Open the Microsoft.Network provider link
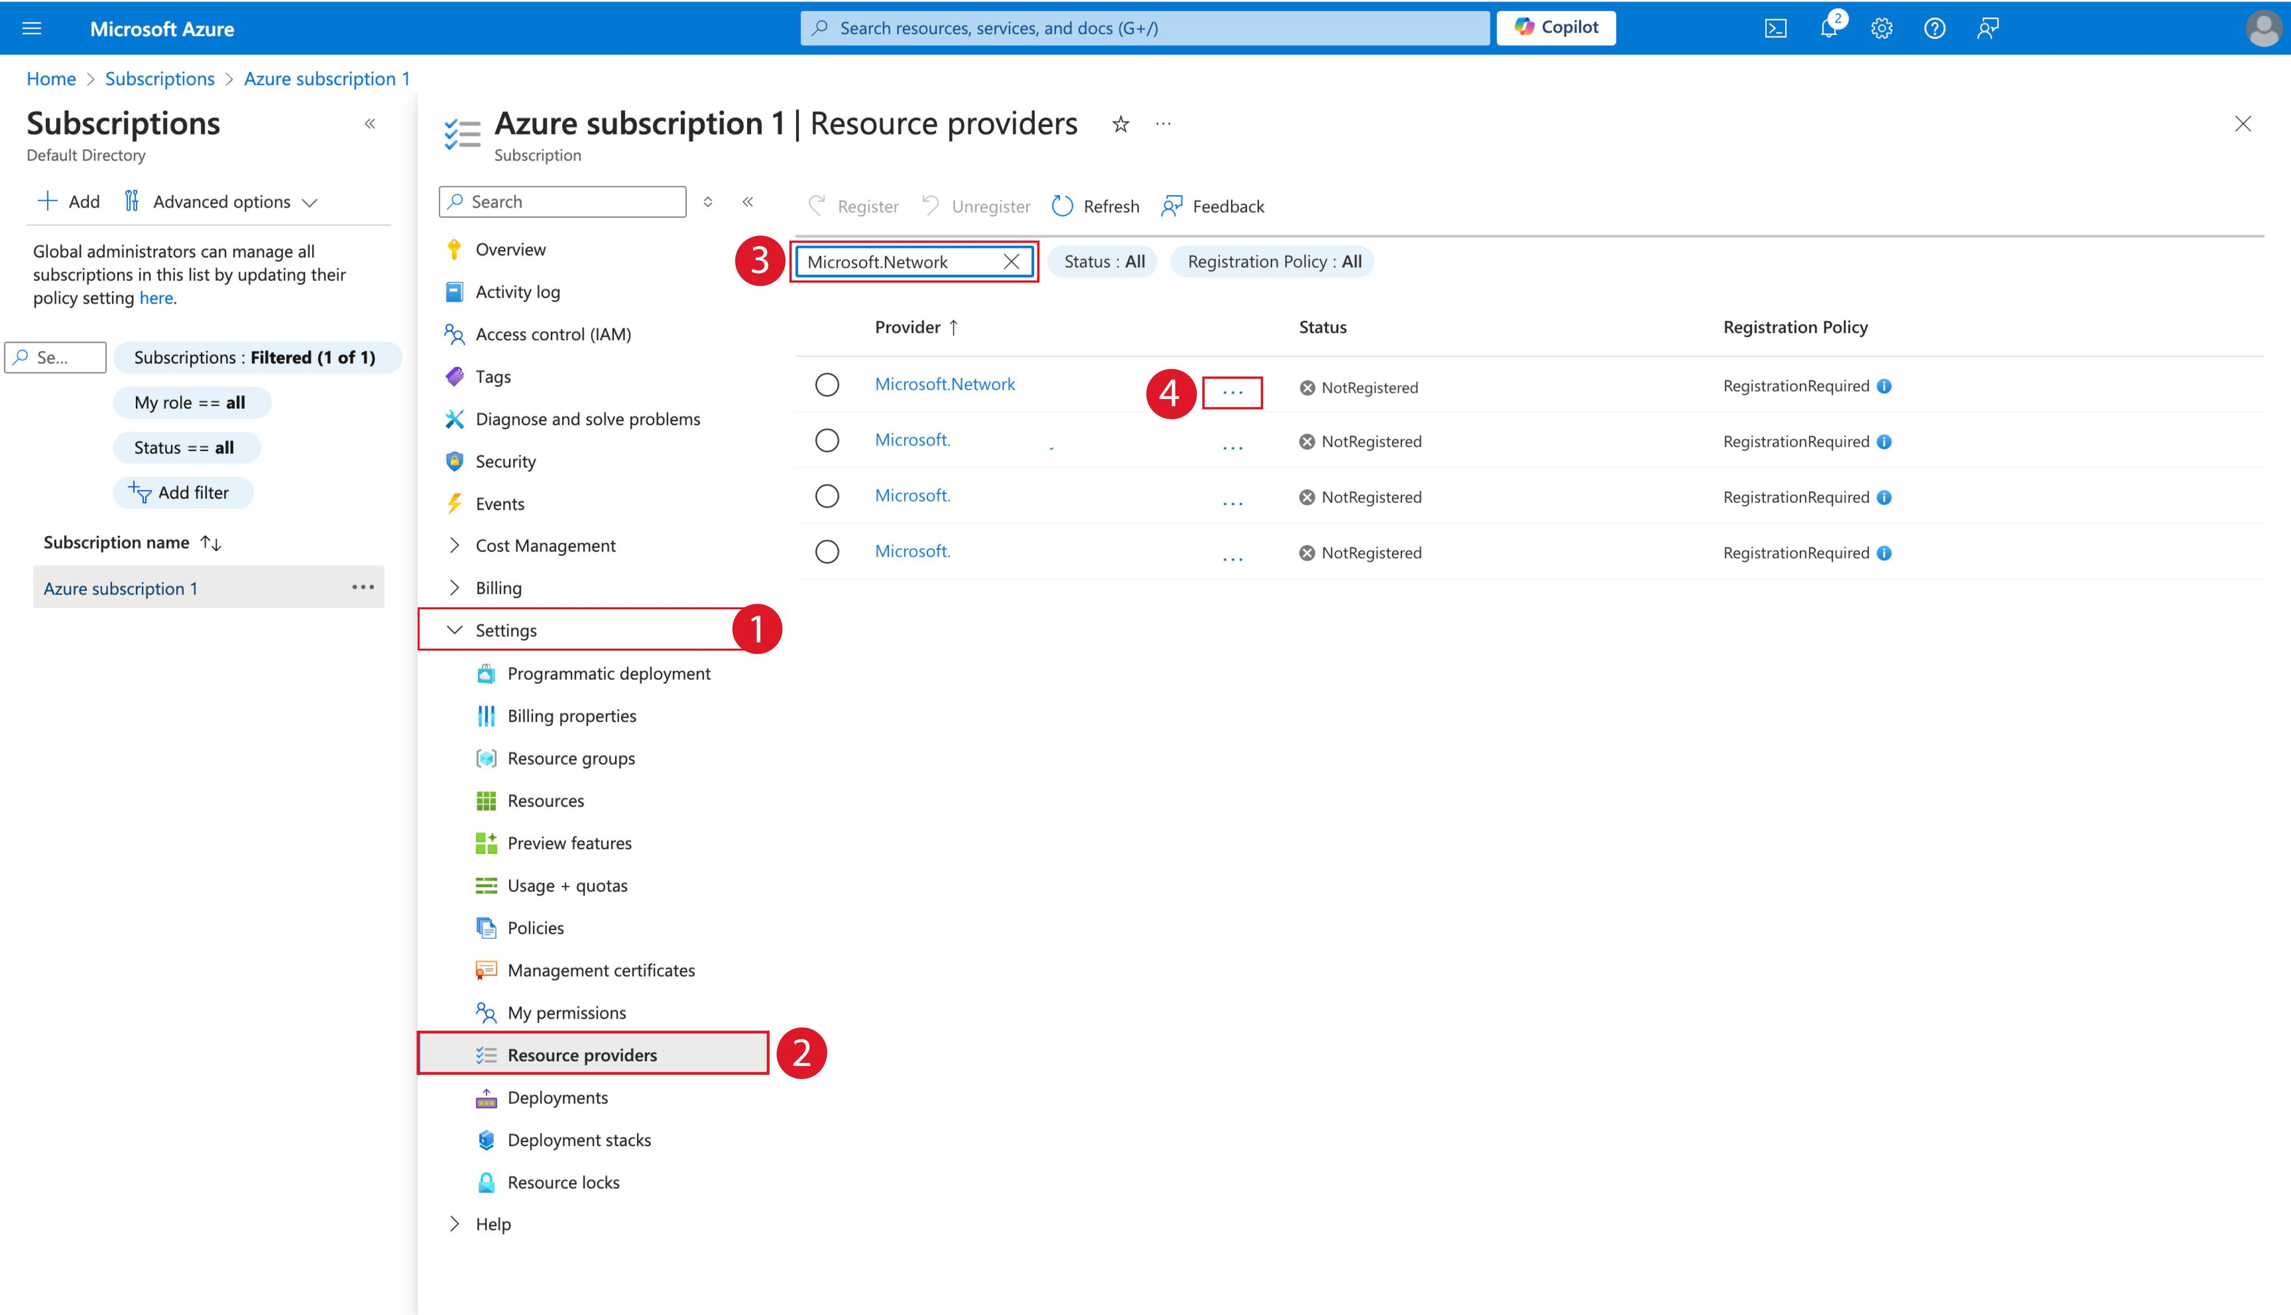 (944, 385)
